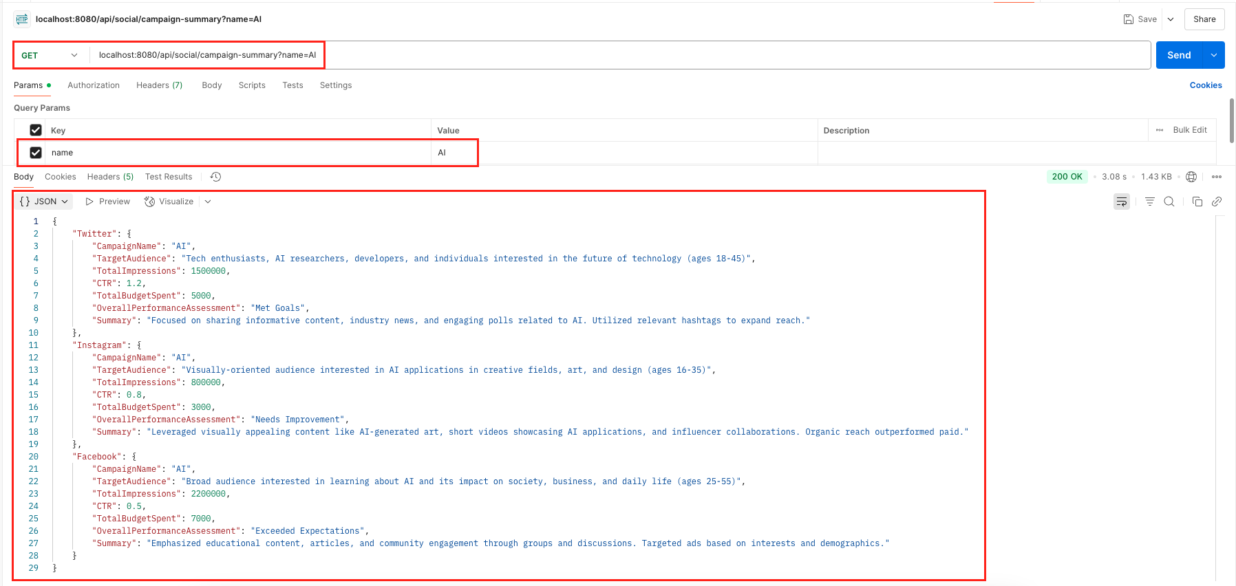The height and width of the screenshot is (586, 1236).
Task: Click "Met Goals" on line 8
Action: 278,308
